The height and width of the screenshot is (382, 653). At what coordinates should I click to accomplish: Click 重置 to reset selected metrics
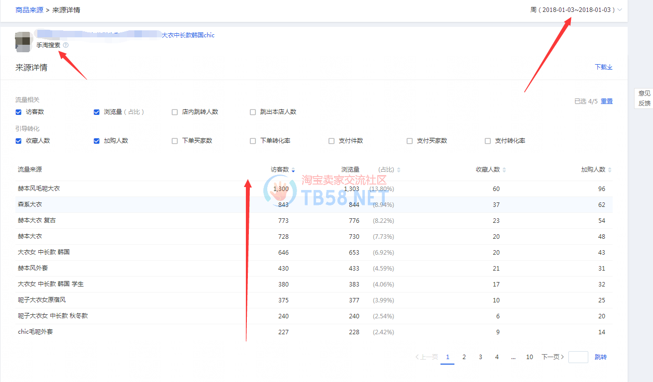(x=606, y=101)
